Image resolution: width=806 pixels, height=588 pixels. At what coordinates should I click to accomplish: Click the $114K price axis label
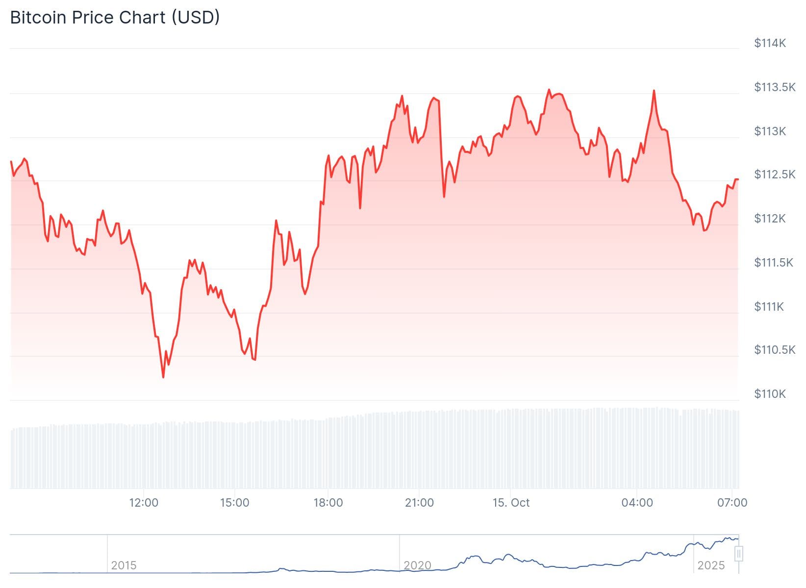tap(770, 43)
